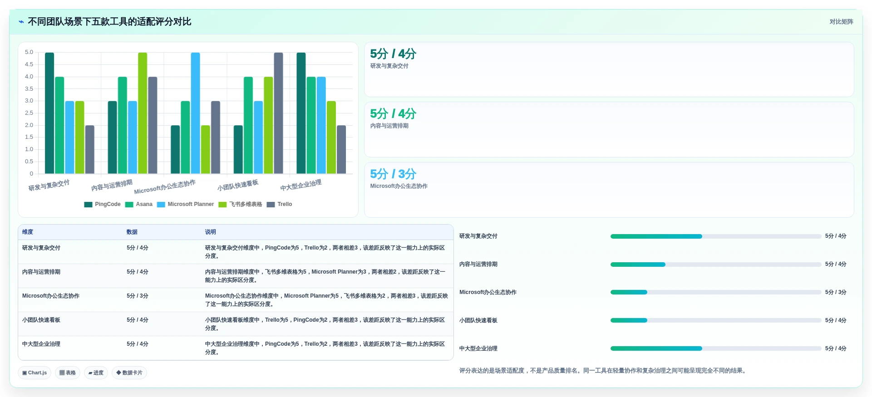Click the 内容与运营排期 progress bar
Screen dimensions: 872x397
coord(716,265)
